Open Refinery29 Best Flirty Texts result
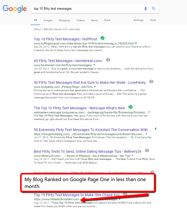The height and width of the screenshot is (212, 187). coord(87,151)
